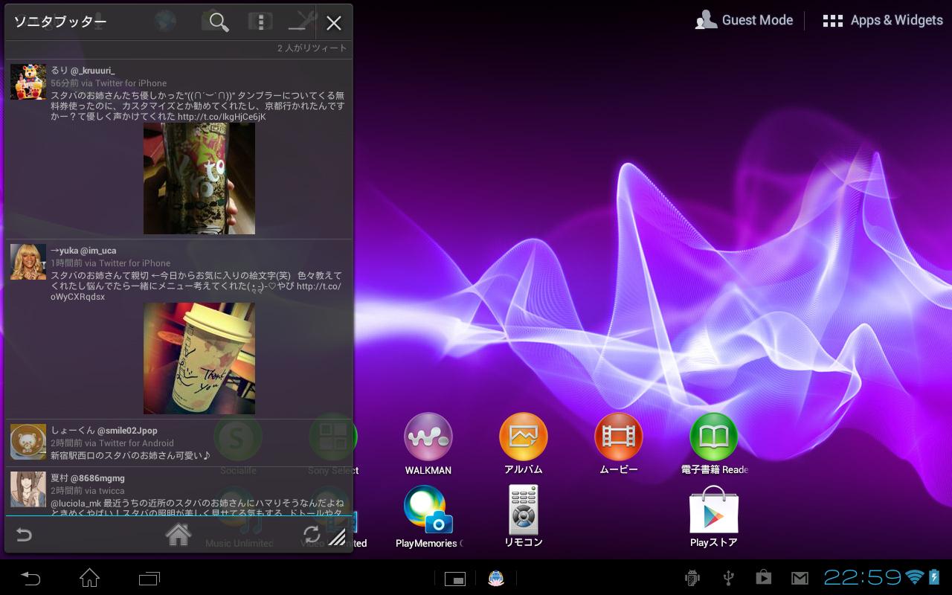Open the http://t.co/lkgHjCe6jK link
952x595 pixels.
(222, 117)
